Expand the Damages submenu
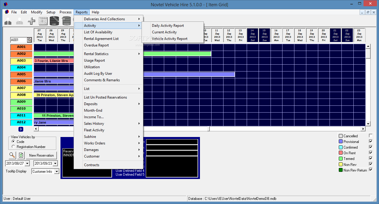The image size is (379, 204). coord(108,150)
